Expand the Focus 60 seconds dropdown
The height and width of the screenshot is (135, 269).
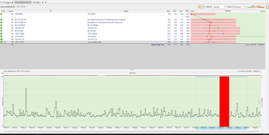click(239, 7)
